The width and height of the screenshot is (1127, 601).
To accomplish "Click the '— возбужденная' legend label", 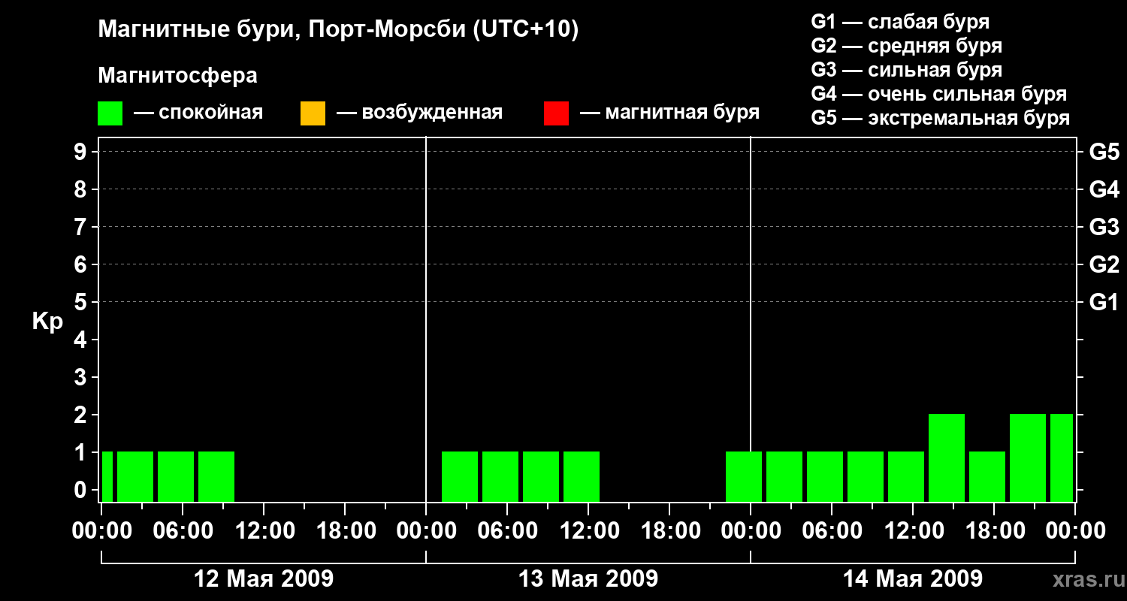I will pyautogui.click(x=419, y=113).
